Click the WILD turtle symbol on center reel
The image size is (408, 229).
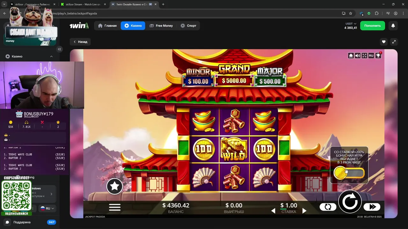234,149
